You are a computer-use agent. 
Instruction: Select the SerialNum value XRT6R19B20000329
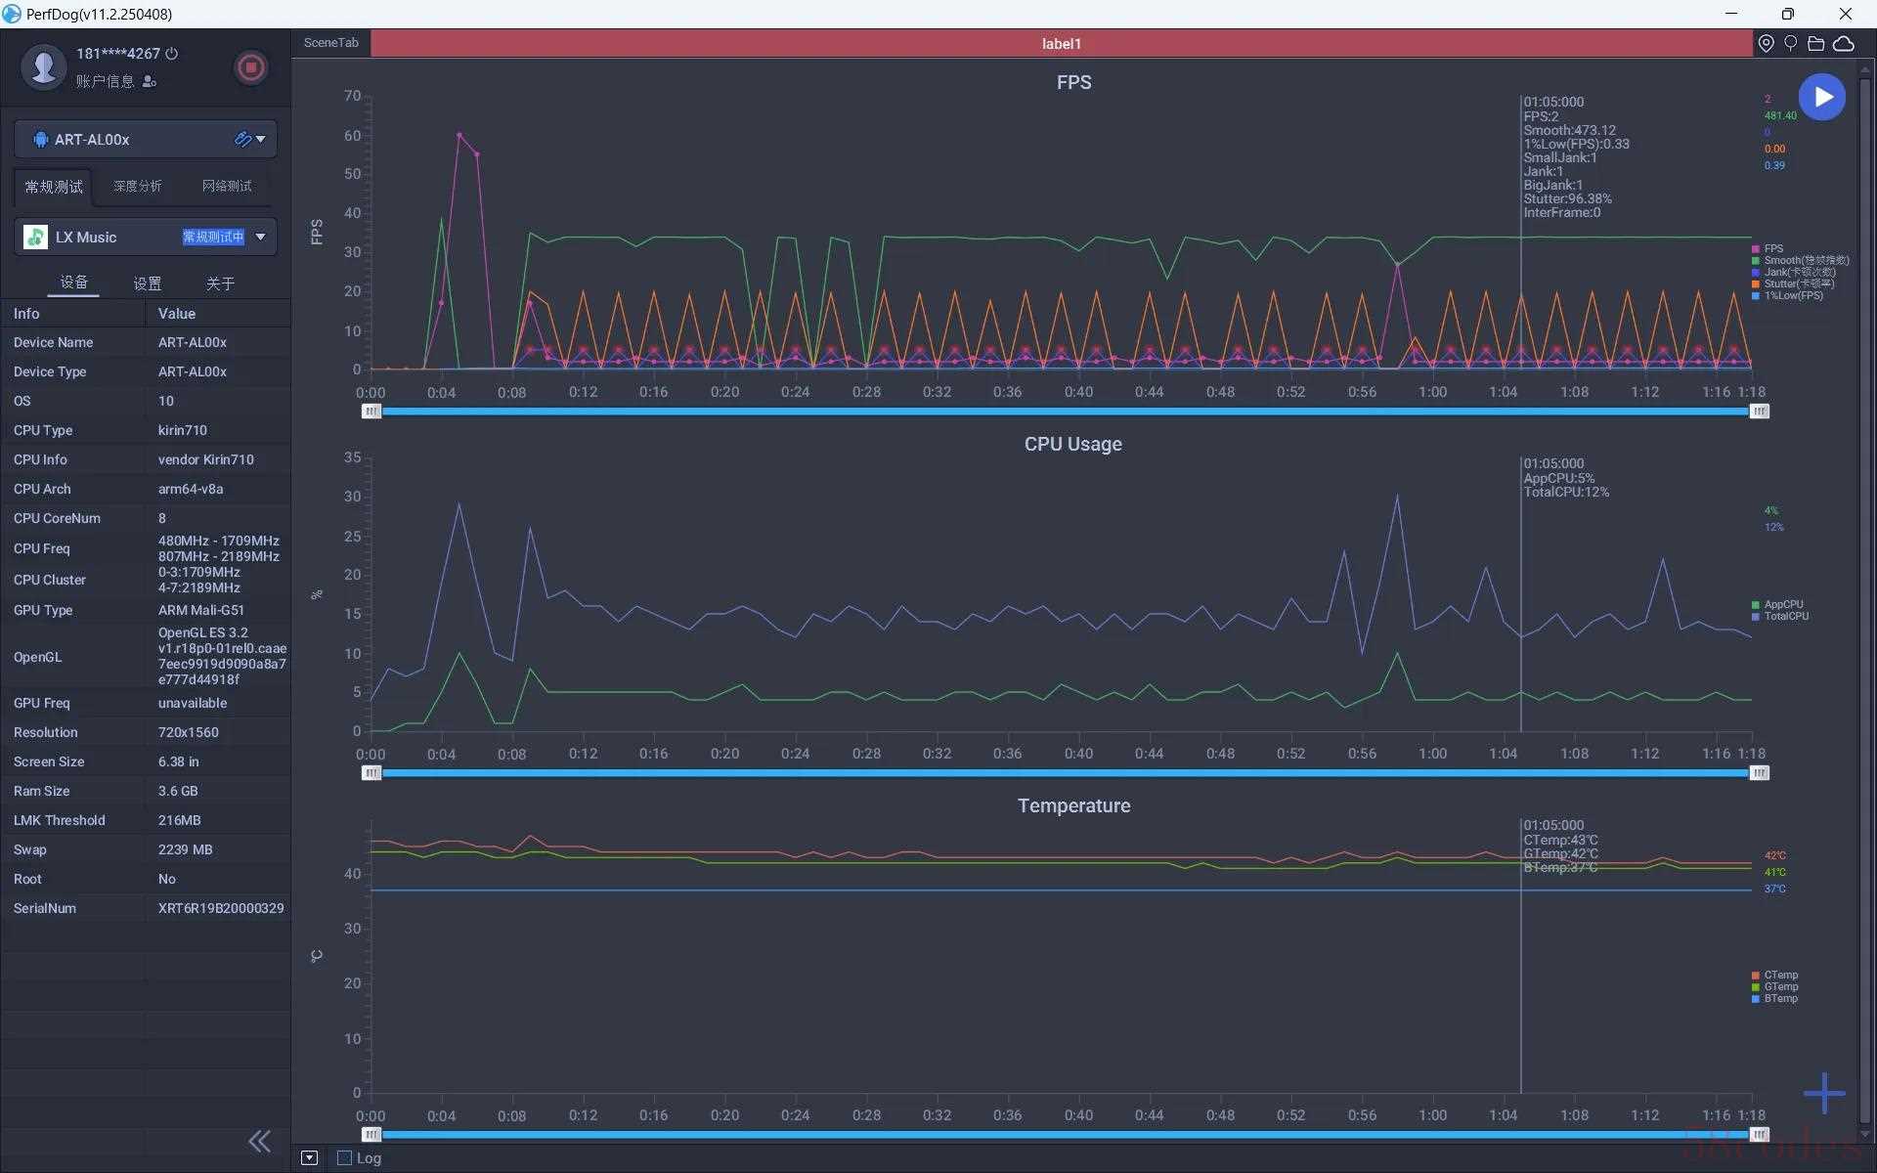tap(221, 908)
